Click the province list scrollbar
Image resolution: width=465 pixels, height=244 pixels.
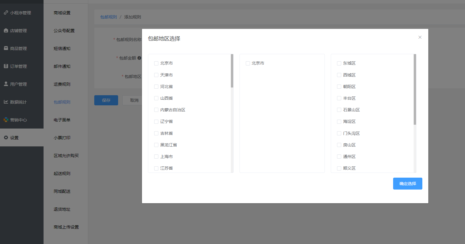point(232,71)
